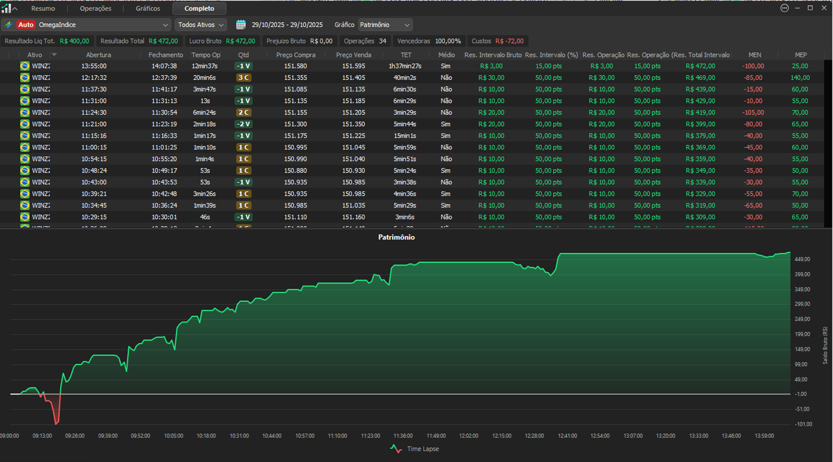Viewport: 833px width, 462px height.
Task: Open the Operações tab
Action: (x=96, y=8)
